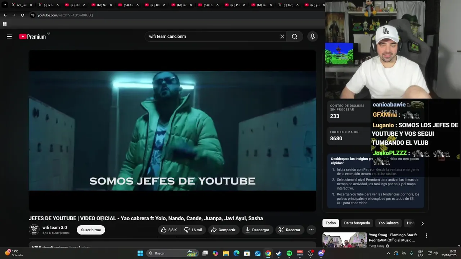Open the tab search dropdown arrow
Viewport: 461px width, 259px height.
[5, 5]
